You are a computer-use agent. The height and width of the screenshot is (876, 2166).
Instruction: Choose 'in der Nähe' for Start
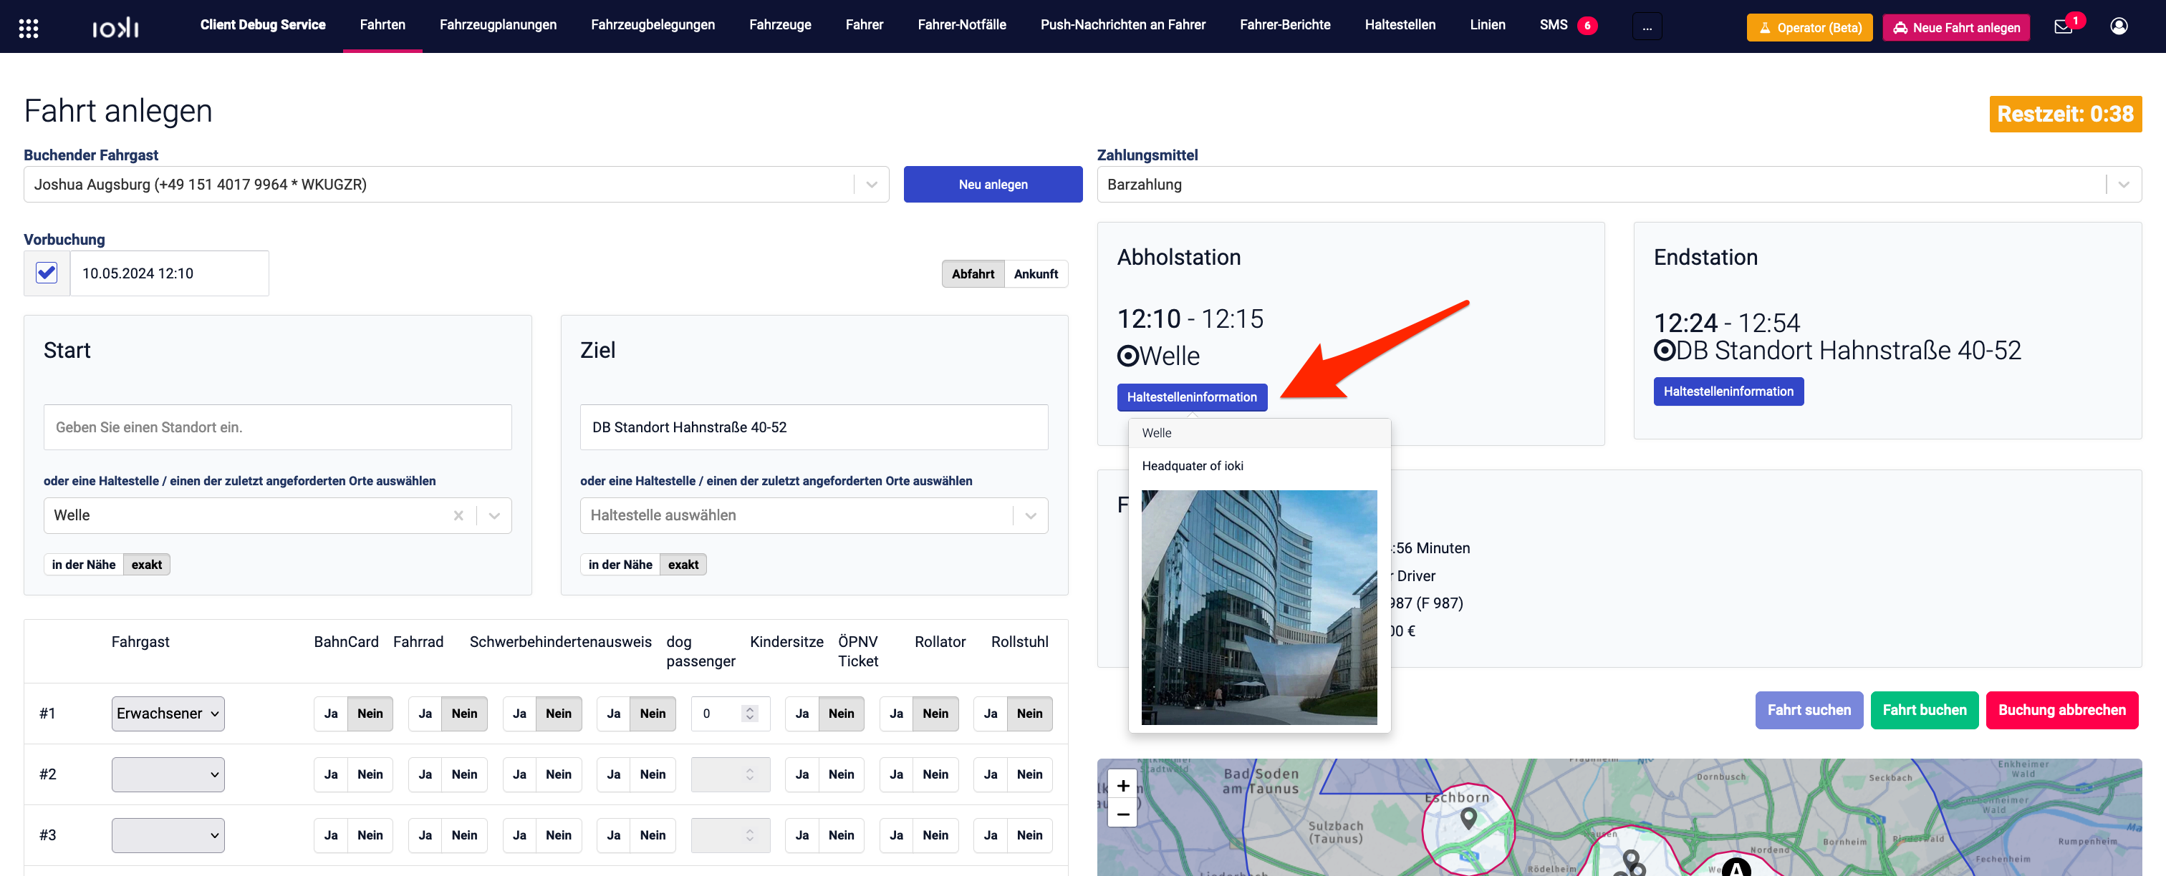(x=83, y=565)
